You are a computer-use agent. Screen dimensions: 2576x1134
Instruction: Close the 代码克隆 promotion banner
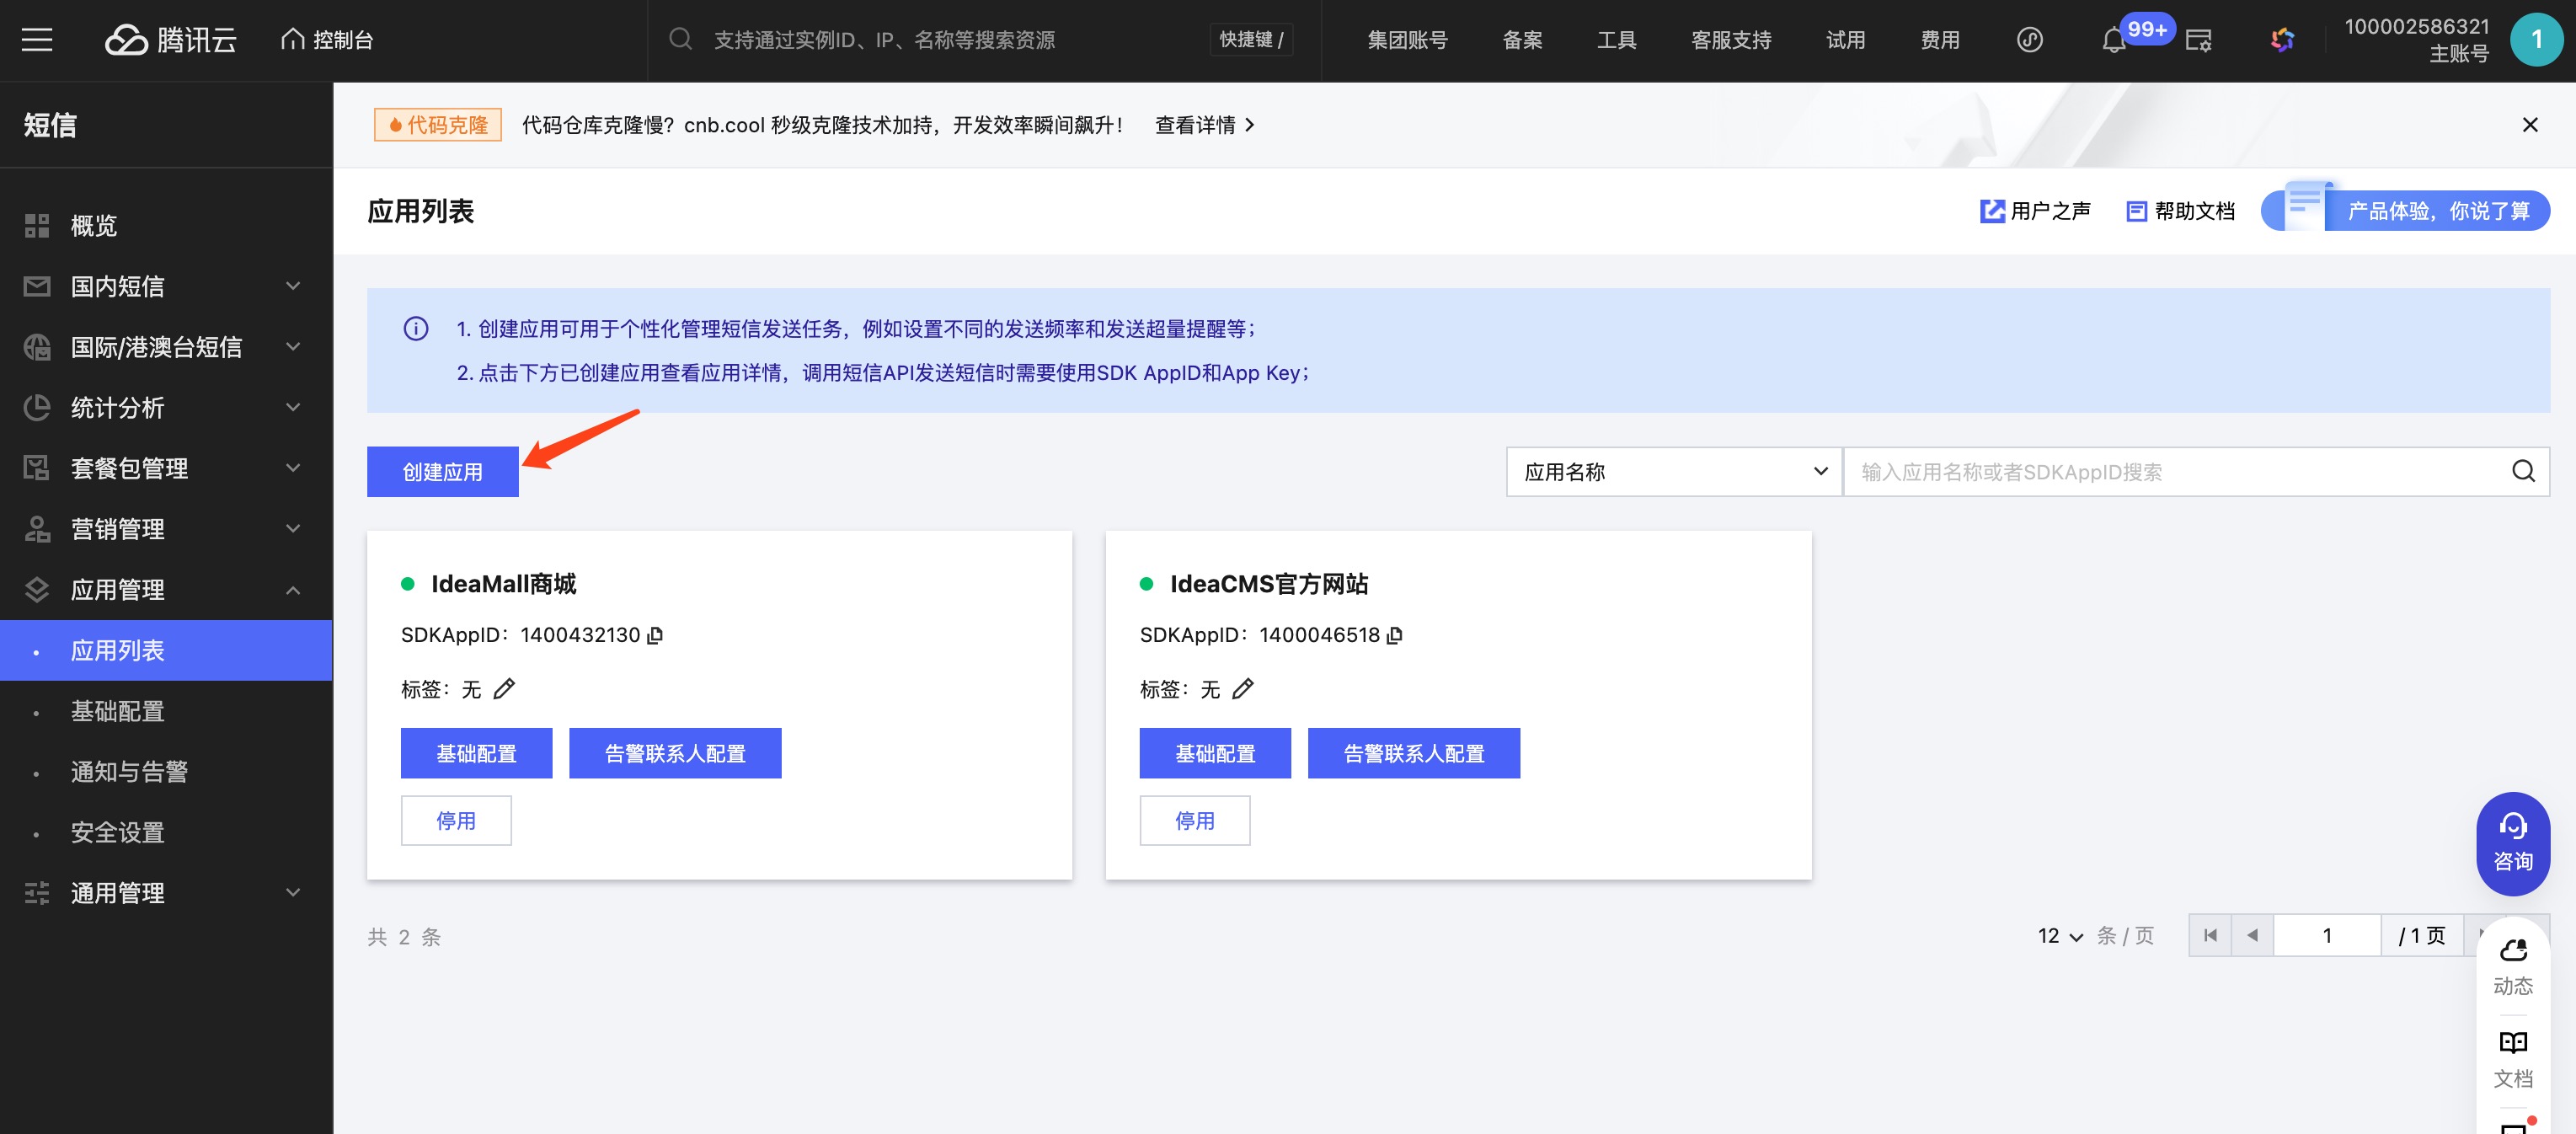point(2530,125)
